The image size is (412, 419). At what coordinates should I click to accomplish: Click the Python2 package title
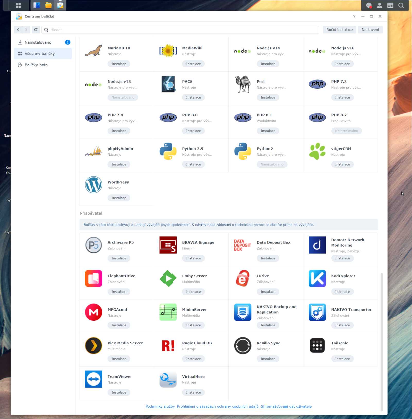click(x=265, y=149)
